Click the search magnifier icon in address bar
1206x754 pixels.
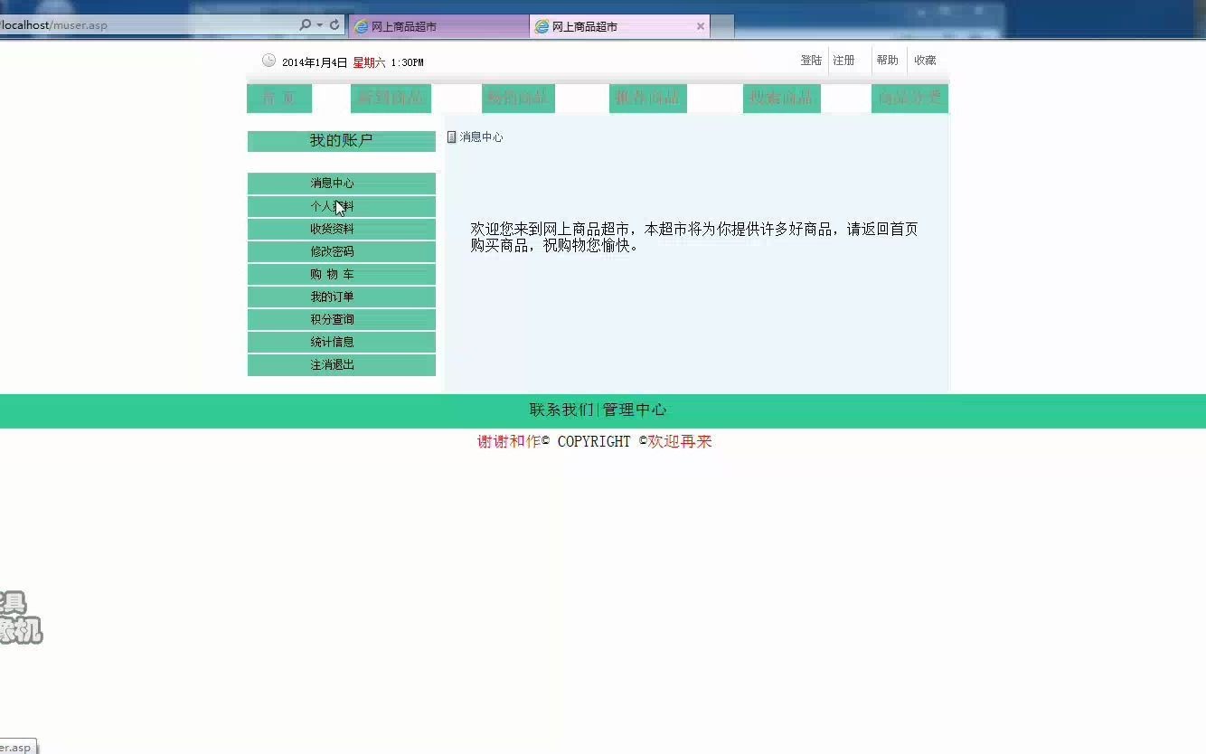[306, 25]
